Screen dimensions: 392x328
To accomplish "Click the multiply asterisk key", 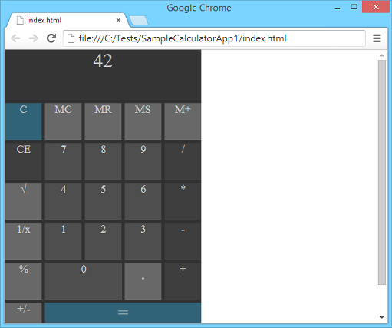I will click(183, 201).
